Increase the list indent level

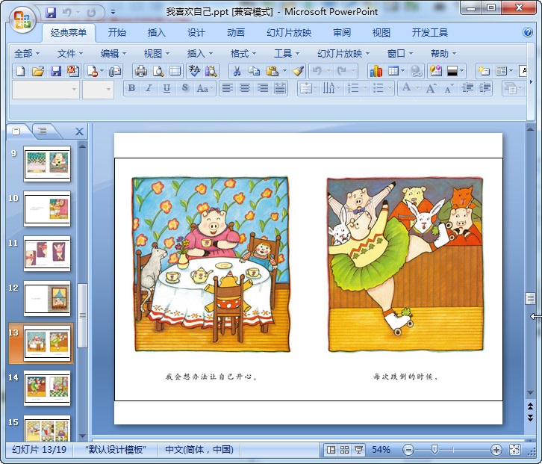tap(485, 89)
